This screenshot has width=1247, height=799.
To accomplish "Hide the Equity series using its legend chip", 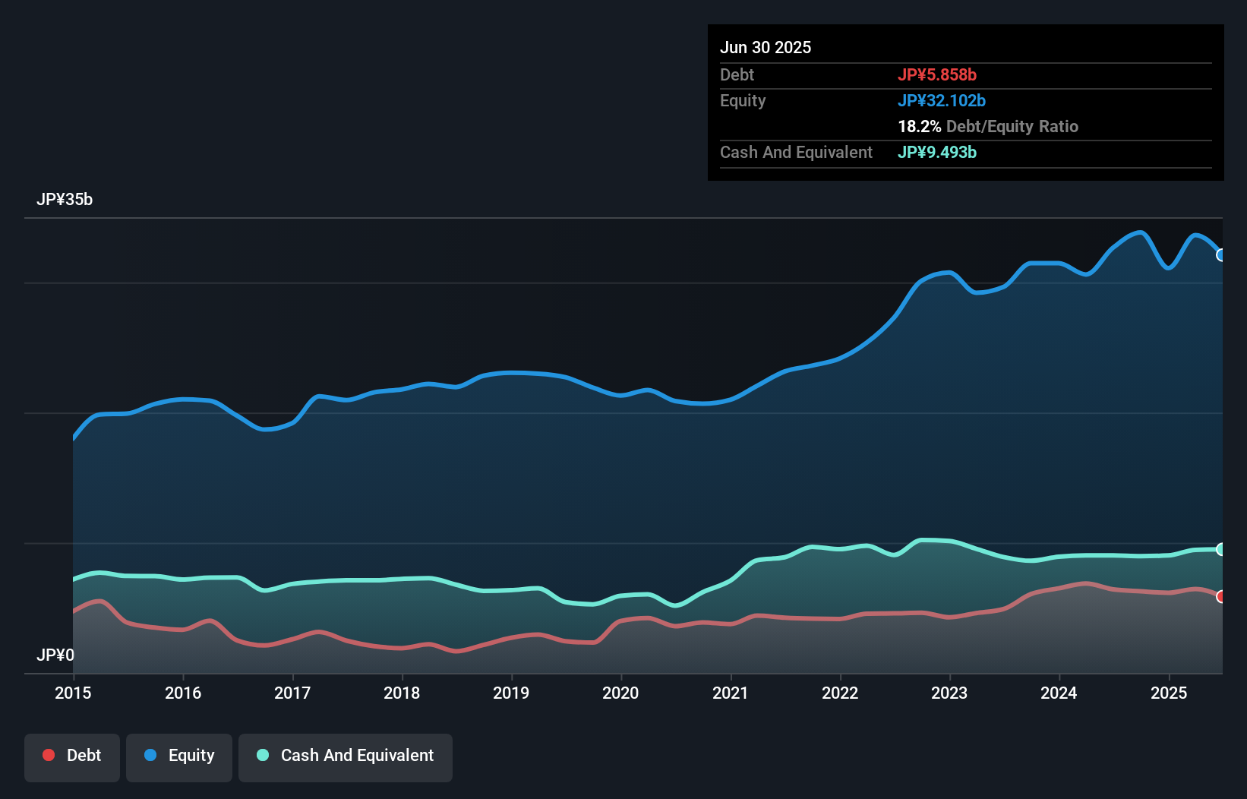I will click(178, 756).
